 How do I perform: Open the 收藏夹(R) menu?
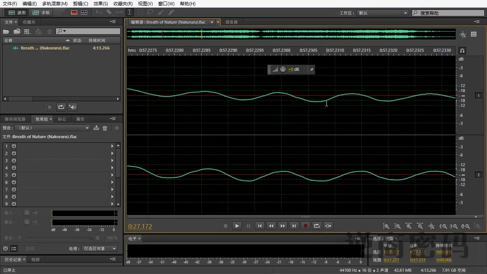[x=123, y=3]
